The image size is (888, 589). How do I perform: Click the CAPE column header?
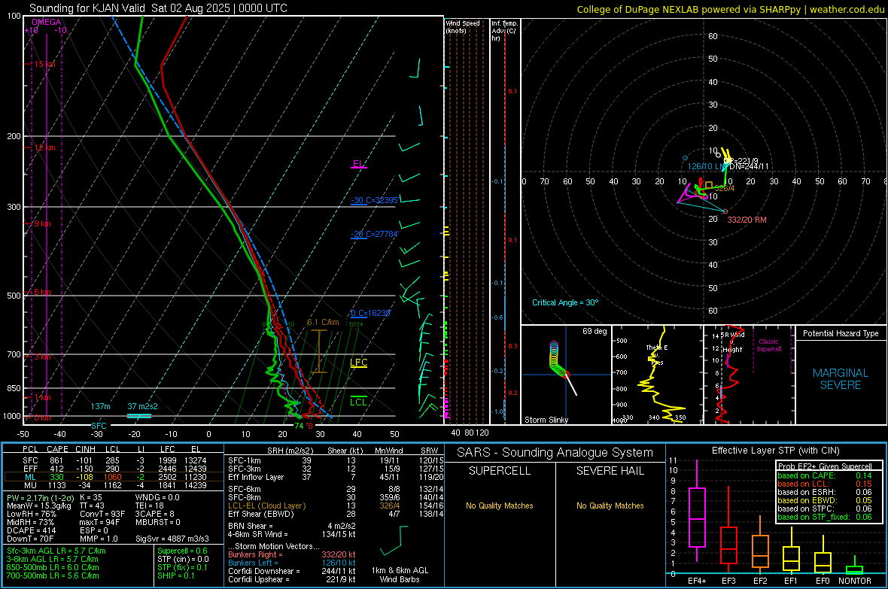[57, 449]
